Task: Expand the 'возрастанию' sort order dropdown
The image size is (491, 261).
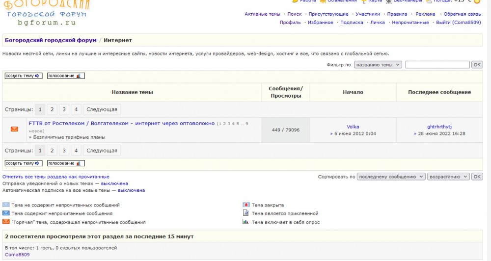Action: click(448, 177)
